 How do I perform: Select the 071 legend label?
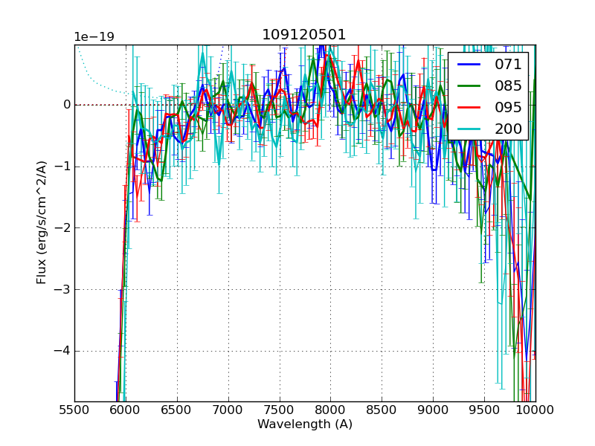point(508,65)
